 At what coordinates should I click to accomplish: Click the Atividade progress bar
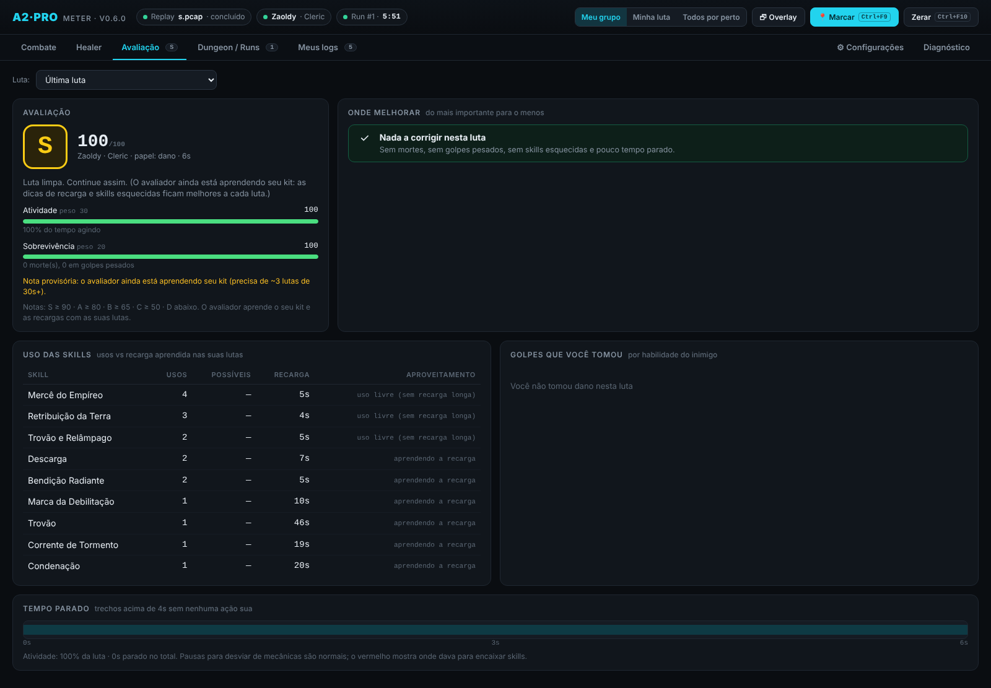[x=170, y=221]
